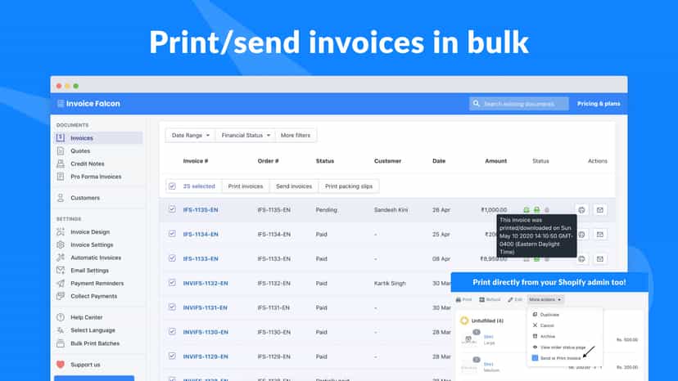Click the Invoice Design icon
The width and height of the screenshot is (678, 381).
[x=61, y=231]
